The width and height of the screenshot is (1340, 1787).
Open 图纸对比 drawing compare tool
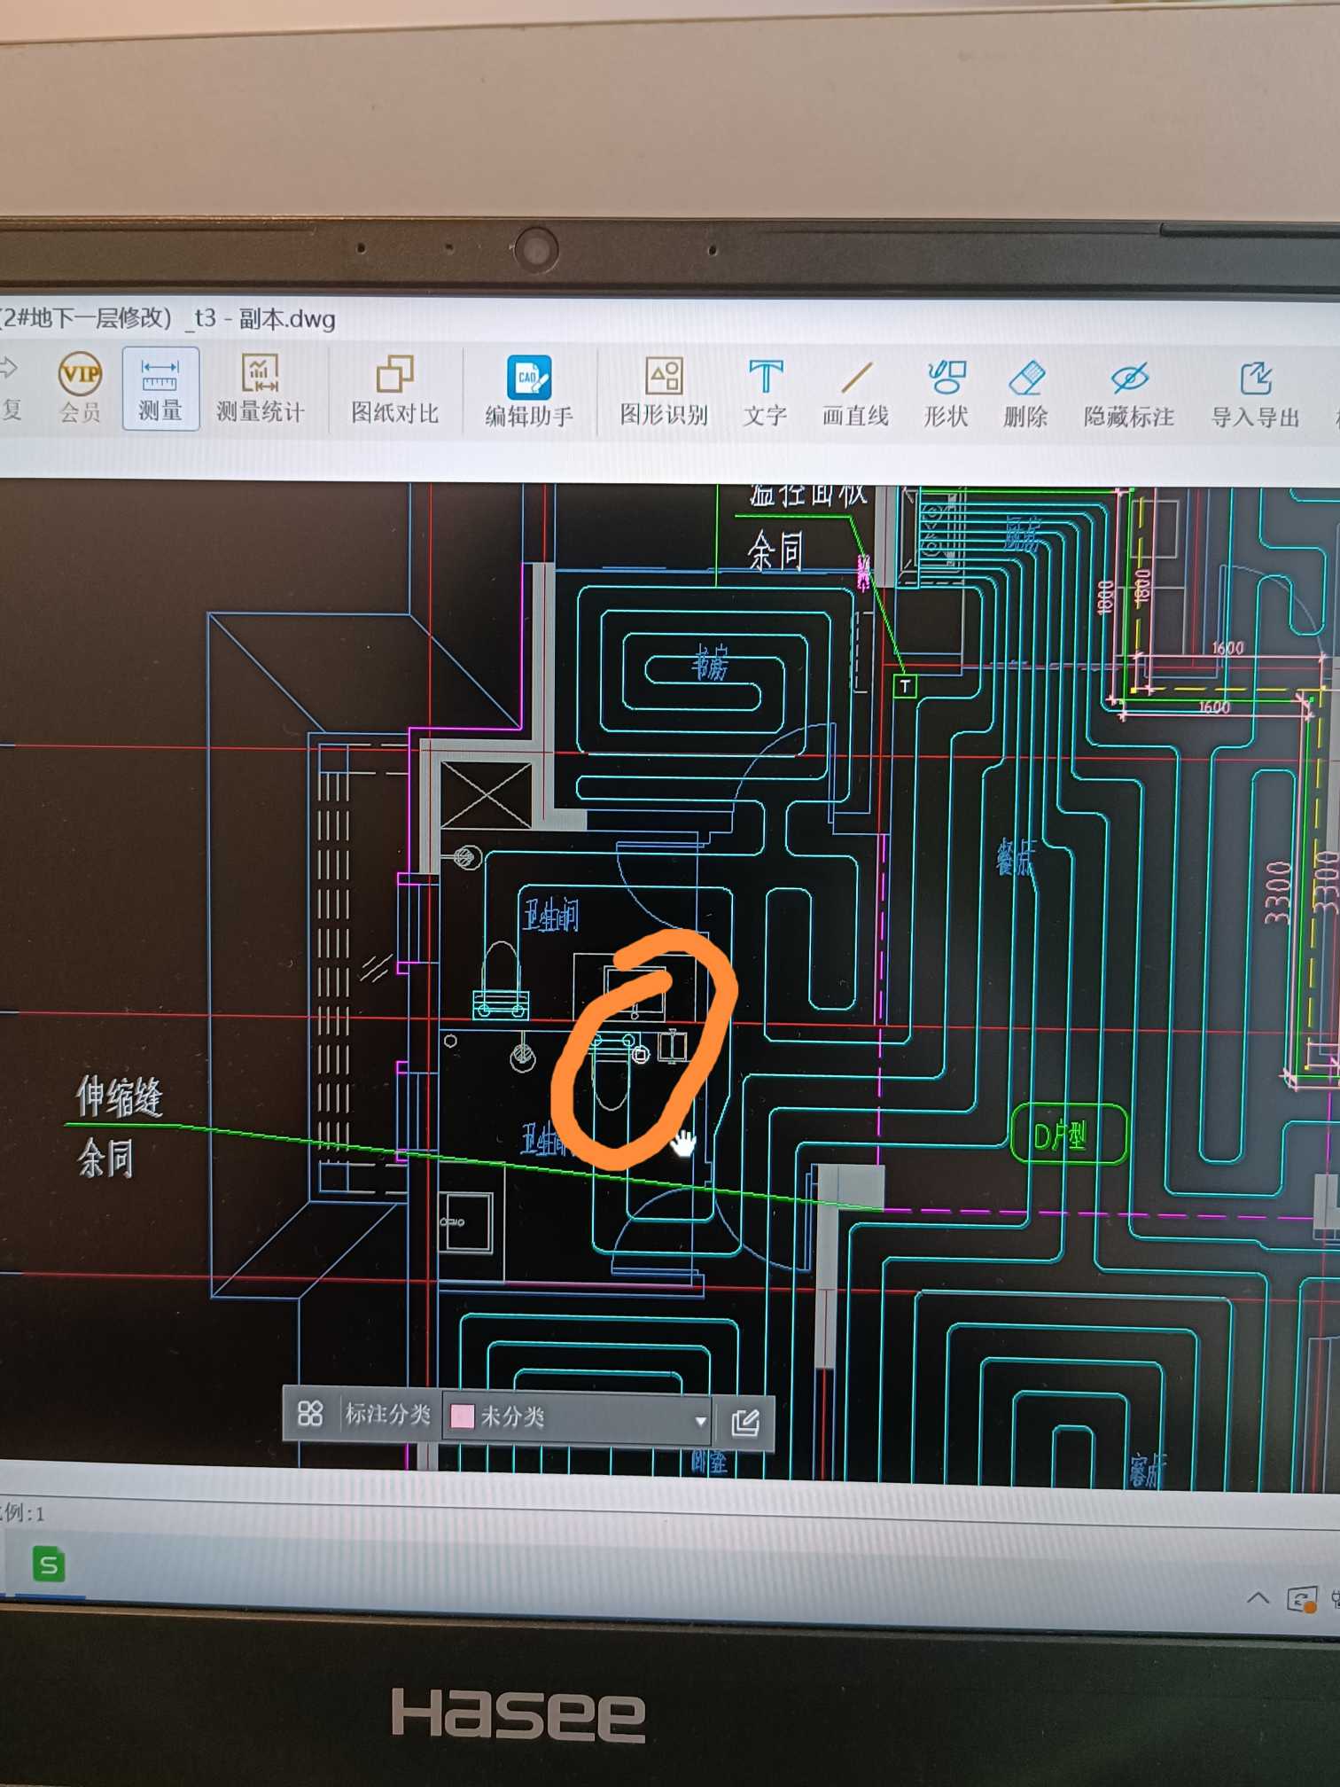pyautogui.click(x=395, y=391)
